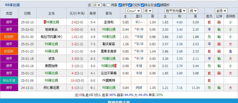The height and width of the screenshot is (103, 238).
Task: Click the 类型 column header
Action: point(9,13)
